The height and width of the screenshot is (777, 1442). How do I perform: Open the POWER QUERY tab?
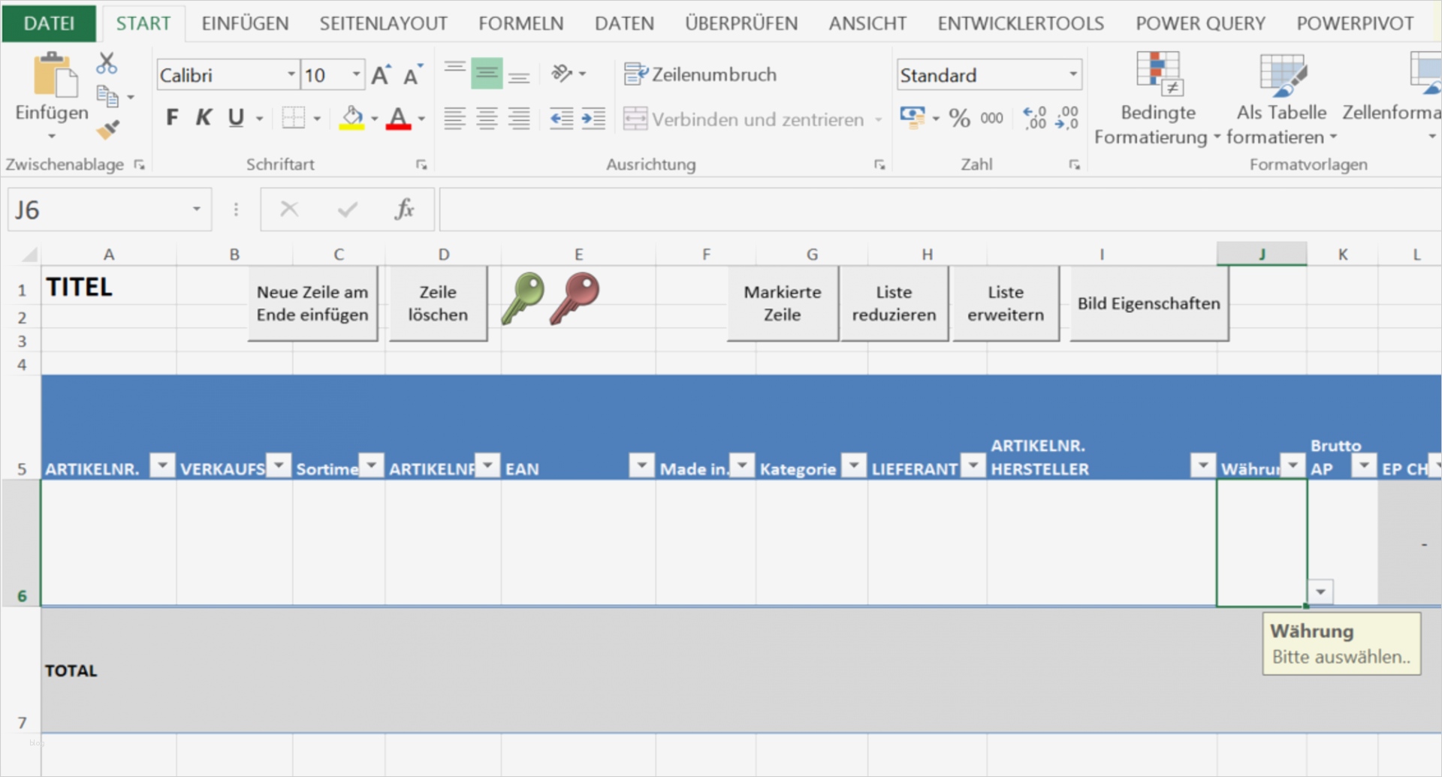(x=1199, y=23)
